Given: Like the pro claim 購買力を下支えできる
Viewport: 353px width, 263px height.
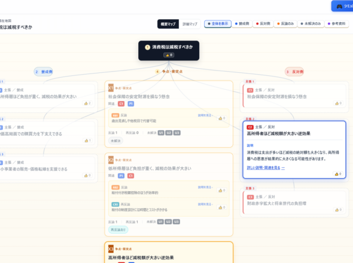Looking at the screenshot, I should click(x=87, y=140).
